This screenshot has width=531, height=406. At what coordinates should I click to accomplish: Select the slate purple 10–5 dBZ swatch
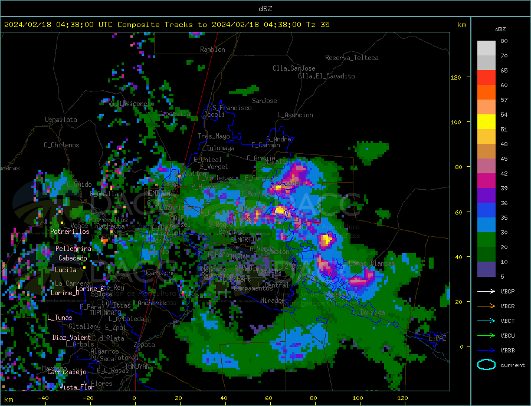click(x=486, y=269)
